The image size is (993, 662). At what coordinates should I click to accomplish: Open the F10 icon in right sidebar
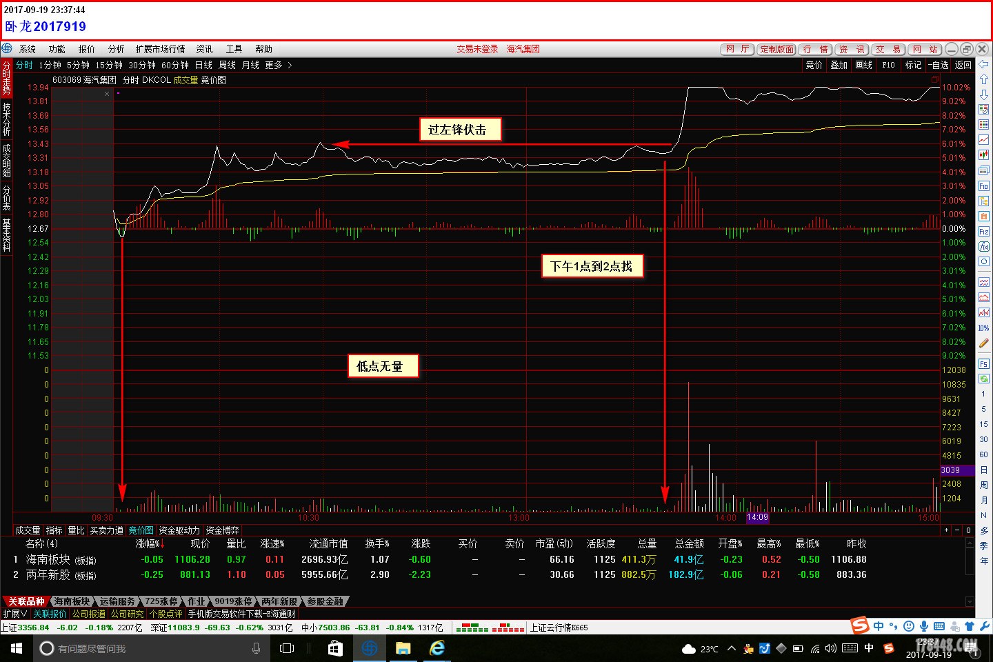[983, 185]
